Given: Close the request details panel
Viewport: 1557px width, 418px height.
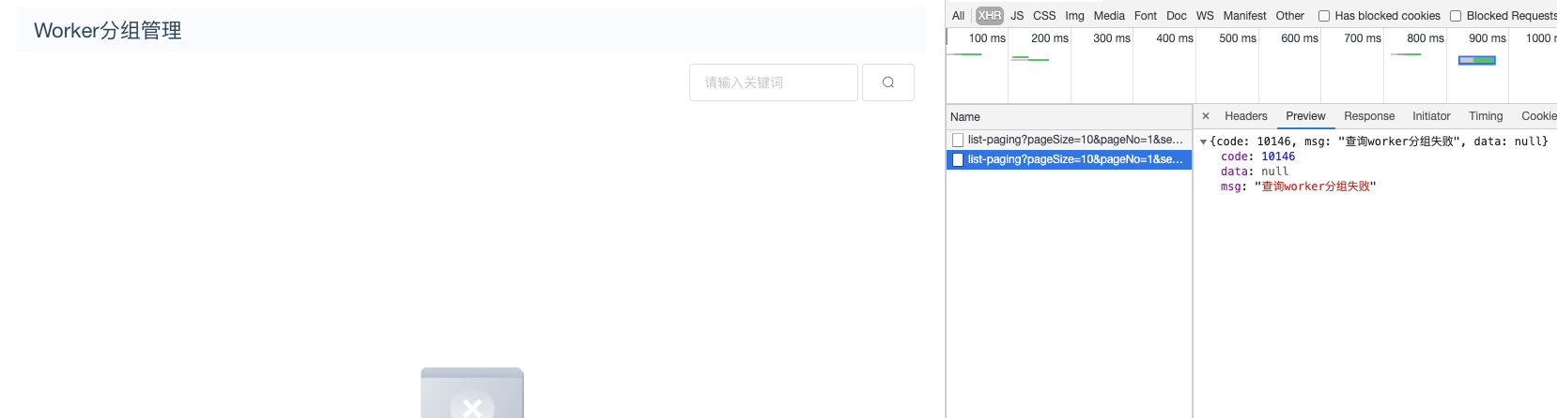Looking at the screenshot, I should click(1206, 116).
